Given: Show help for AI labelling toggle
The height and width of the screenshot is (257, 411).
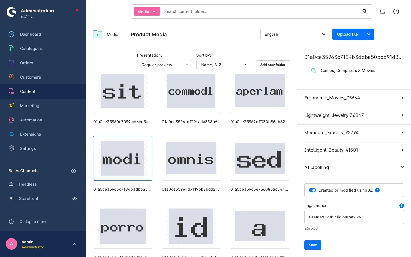Looking at the screenshot, I should tap(377, 190).
